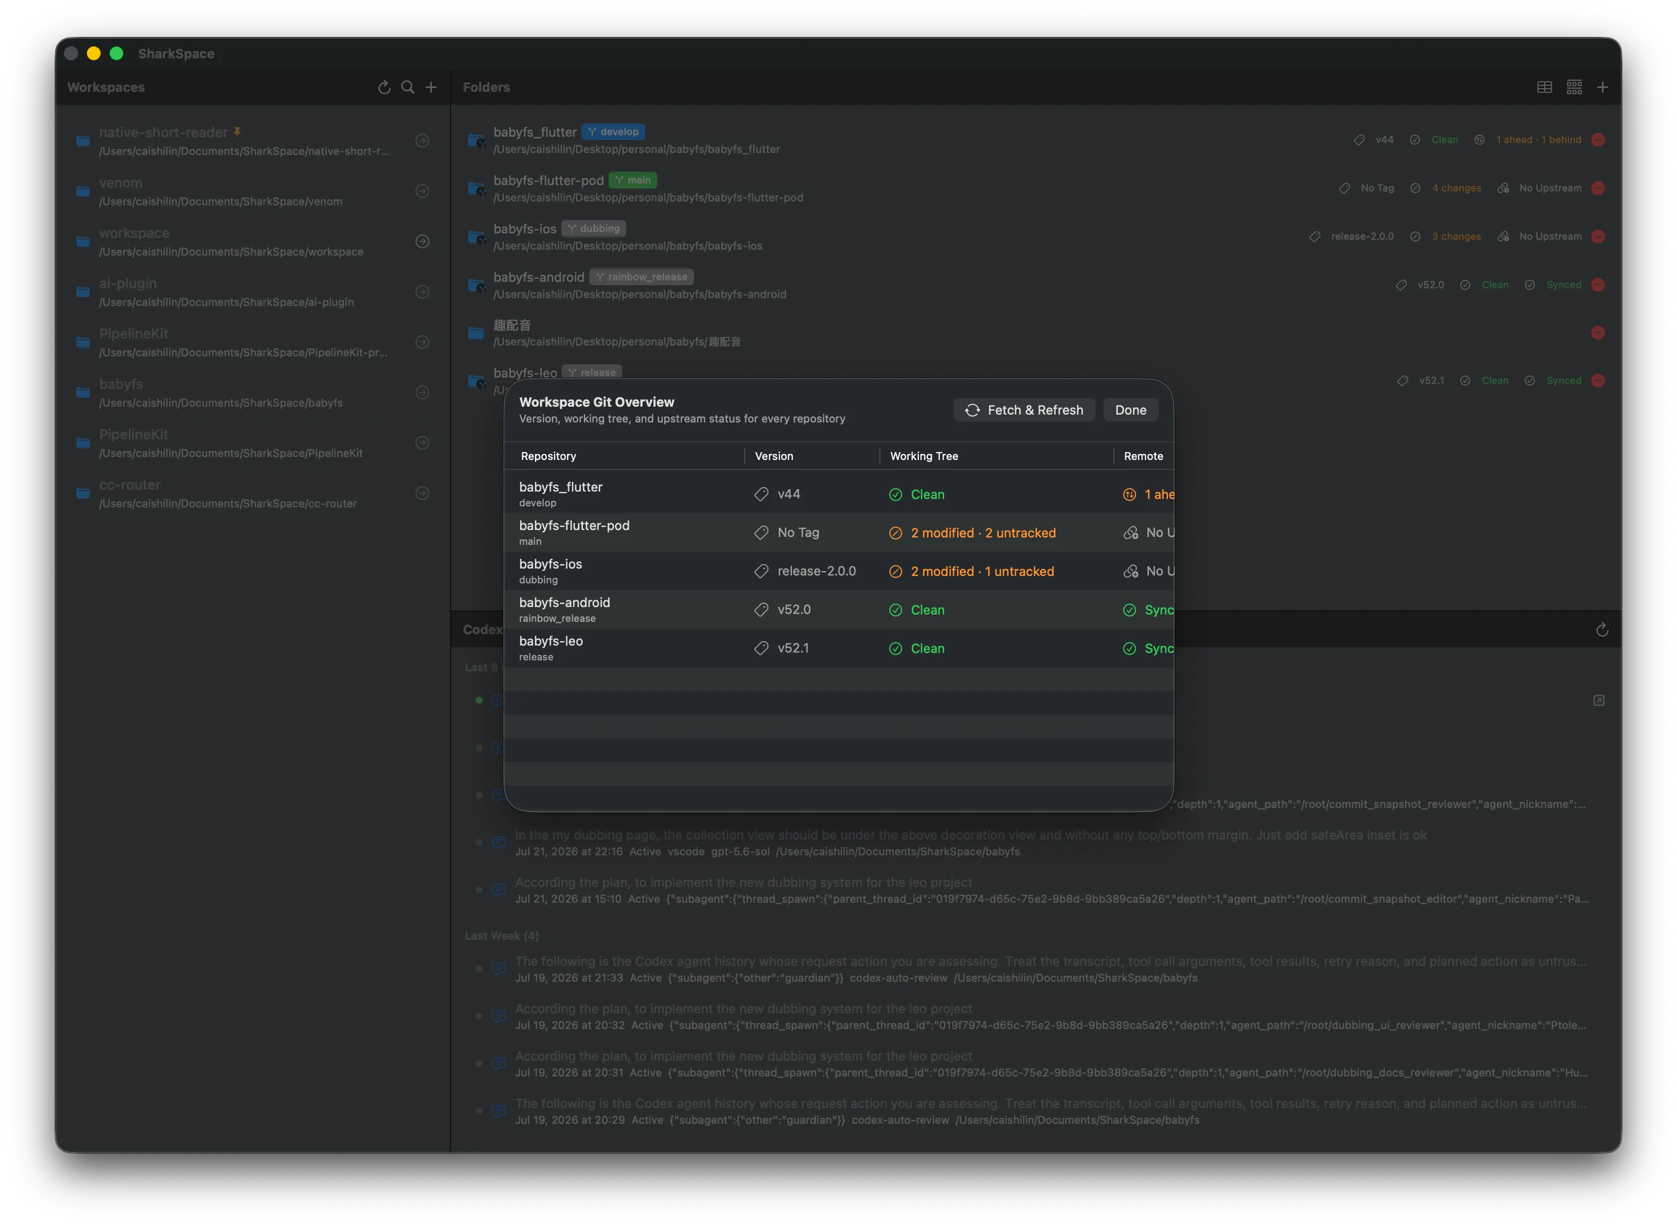Image resolution: width=1677 pixels, height=1226 pixels.
Task: Select the cc-router workspace
Action: coord(252,494)
